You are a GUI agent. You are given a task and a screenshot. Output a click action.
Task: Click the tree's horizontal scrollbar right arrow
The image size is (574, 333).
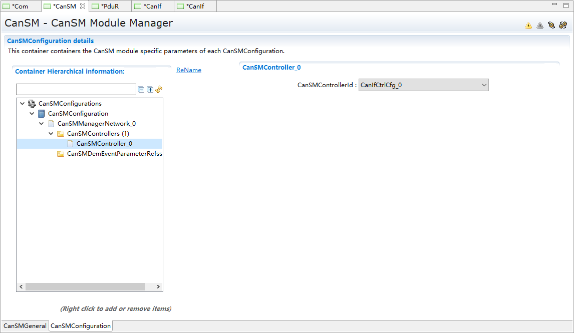[158, 287]
